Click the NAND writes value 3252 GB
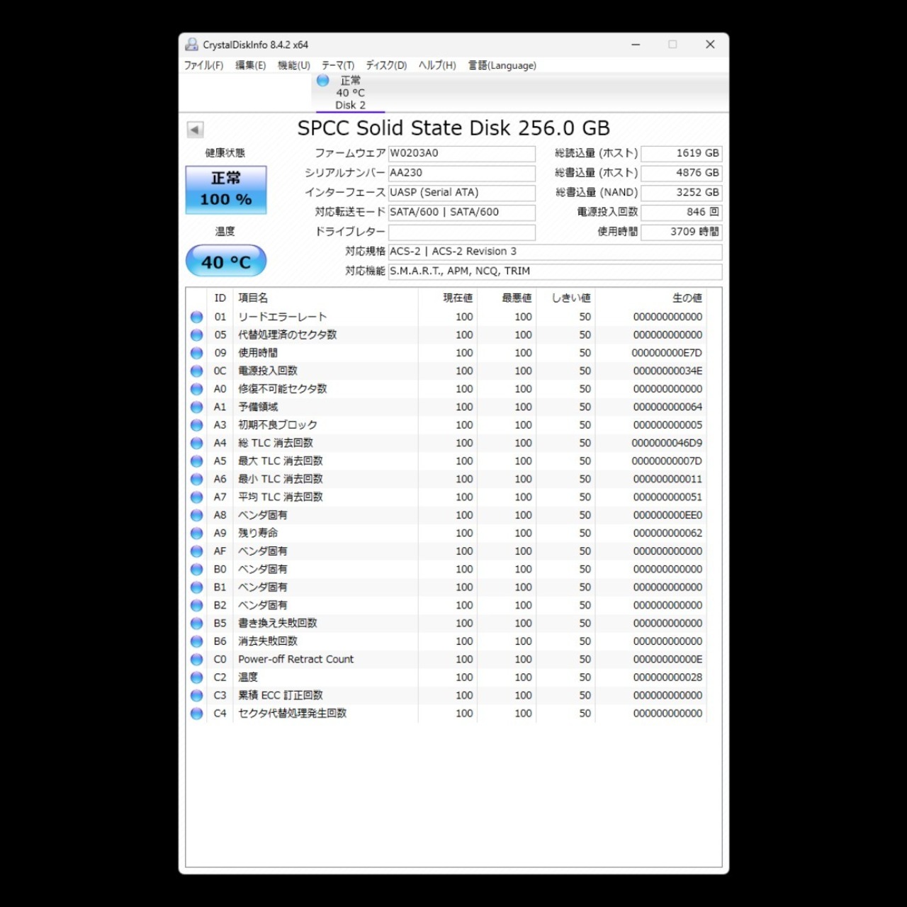 [x=682, y=193]
